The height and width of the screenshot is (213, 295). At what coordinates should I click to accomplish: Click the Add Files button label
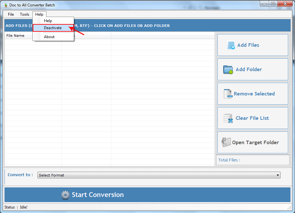tap(248, 45)
